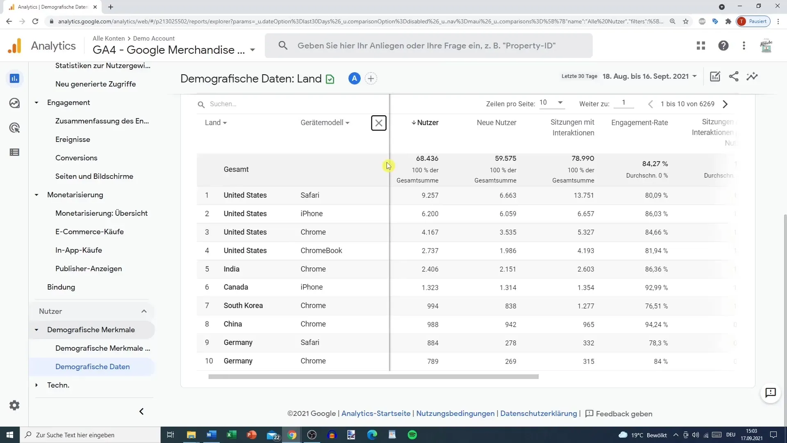
Task: Click the share/export report icon
Action: coord(734,76)
